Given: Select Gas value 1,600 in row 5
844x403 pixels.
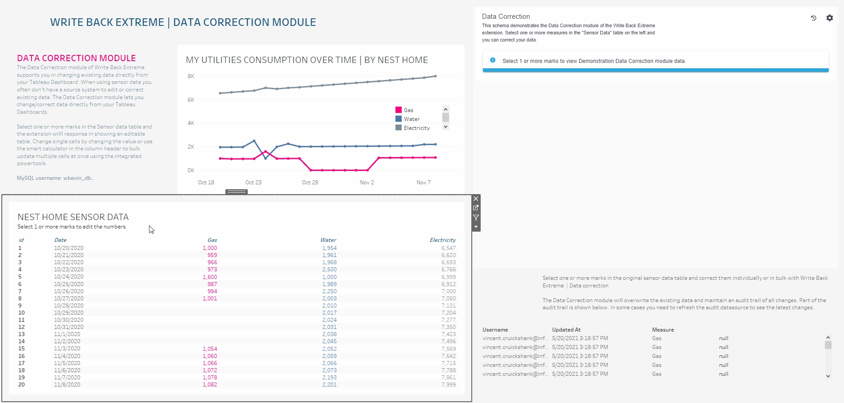Looking at the screenshot, I should point(210,277).
